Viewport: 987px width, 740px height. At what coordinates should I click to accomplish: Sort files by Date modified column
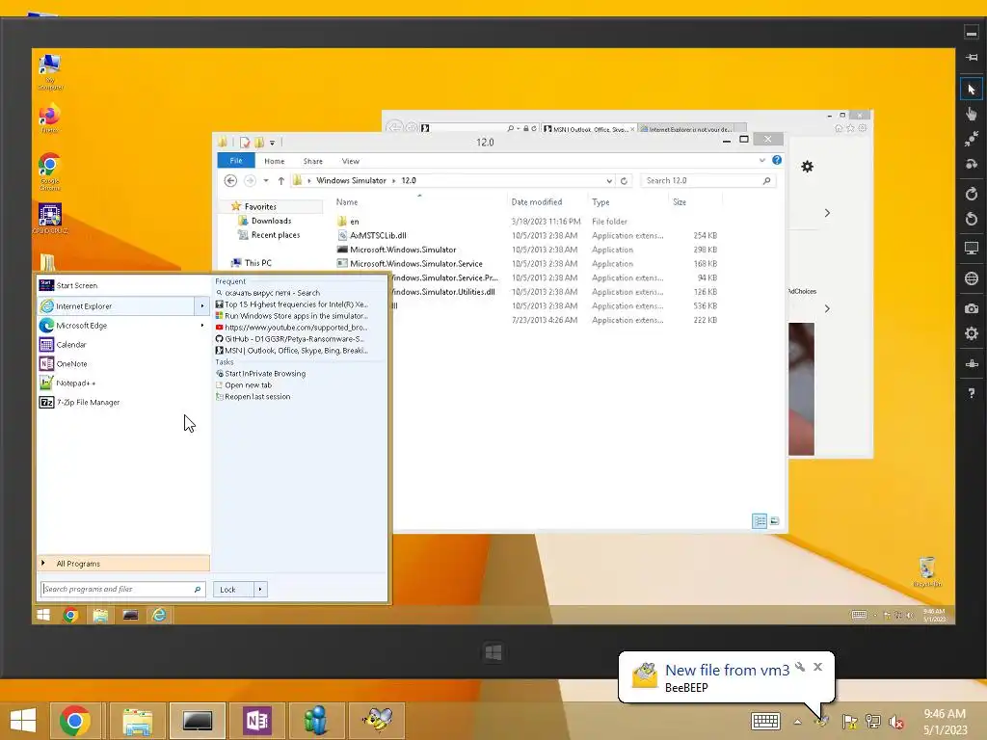(x=536, y=202)
